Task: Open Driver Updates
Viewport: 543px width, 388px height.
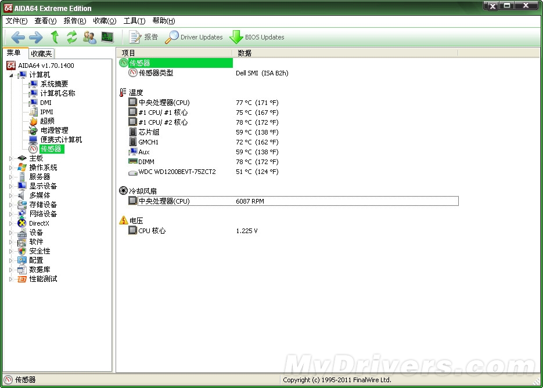Action: (193, 37)
